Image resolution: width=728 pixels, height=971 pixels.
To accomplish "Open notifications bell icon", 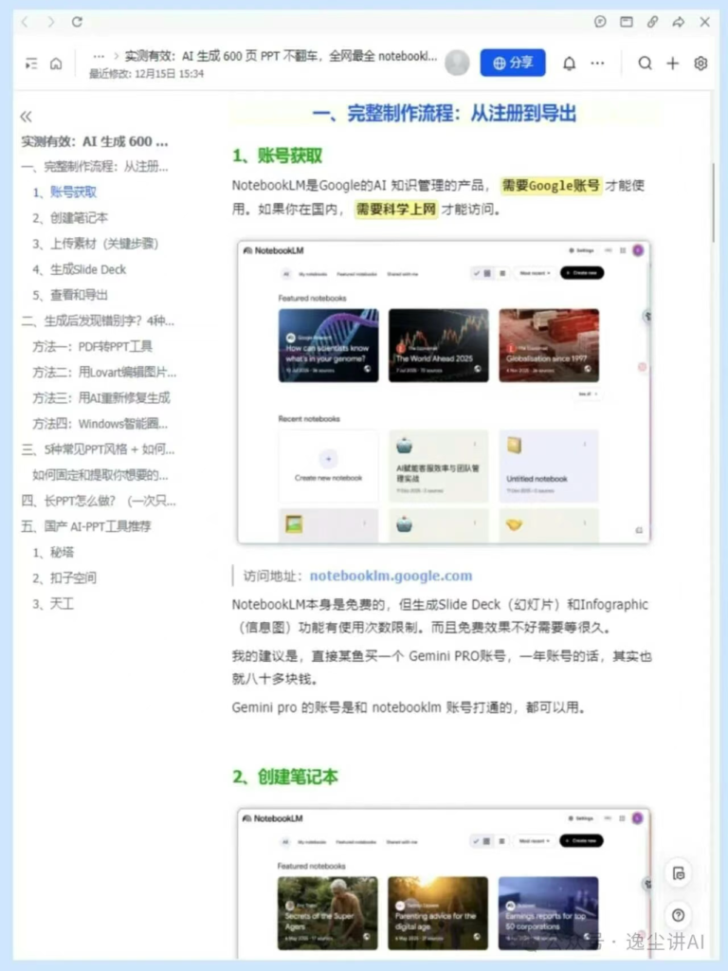I will click(x=569, y=64).
